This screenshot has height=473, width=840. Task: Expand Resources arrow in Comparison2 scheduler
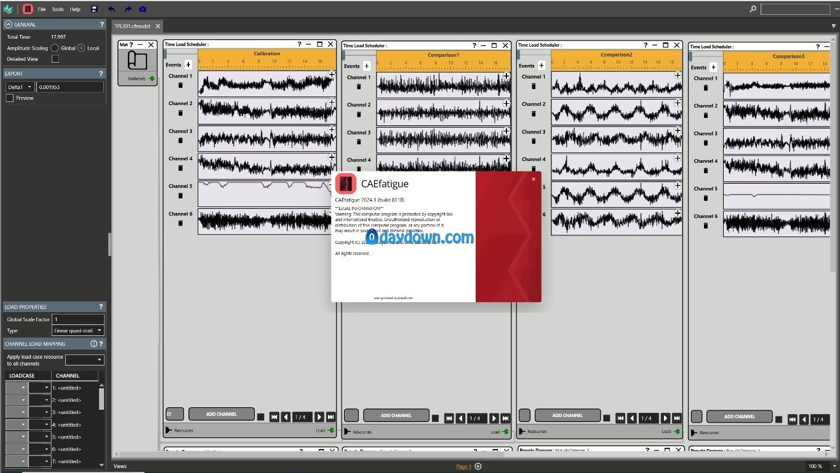point(522,432)
